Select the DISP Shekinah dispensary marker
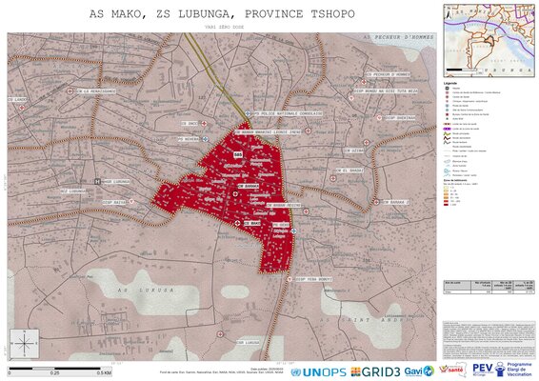The width and height of the screenshot is (539, 381). [x=379, y=118]
